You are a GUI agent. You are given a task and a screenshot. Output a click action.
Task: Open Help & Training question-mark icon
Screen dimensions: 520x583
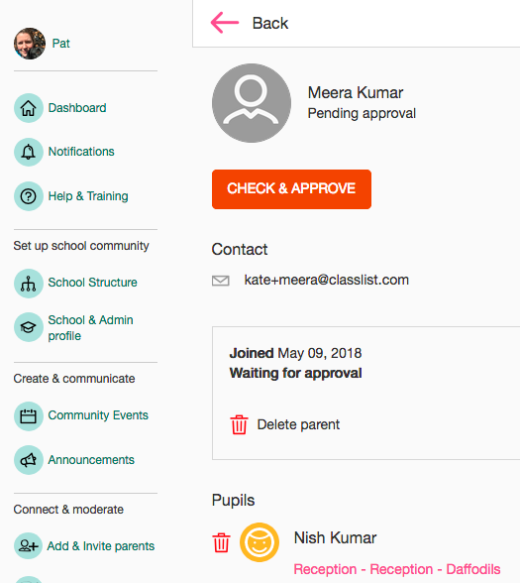click(x=28, y=196)
